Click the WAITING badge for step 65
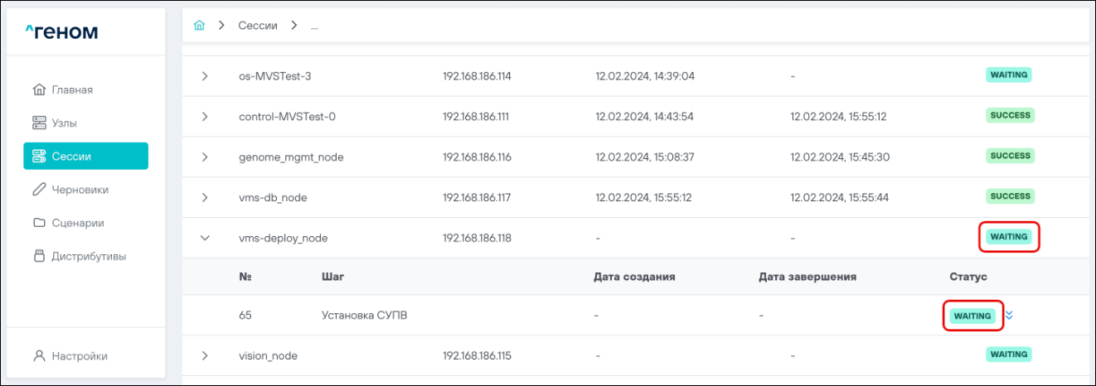This screenshot has width=1096, height=386. pos(972,316)
